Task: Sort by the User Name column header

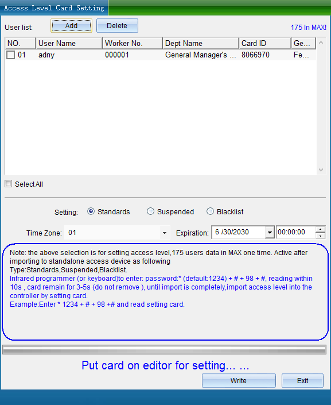Action: [x=69, y=43]
